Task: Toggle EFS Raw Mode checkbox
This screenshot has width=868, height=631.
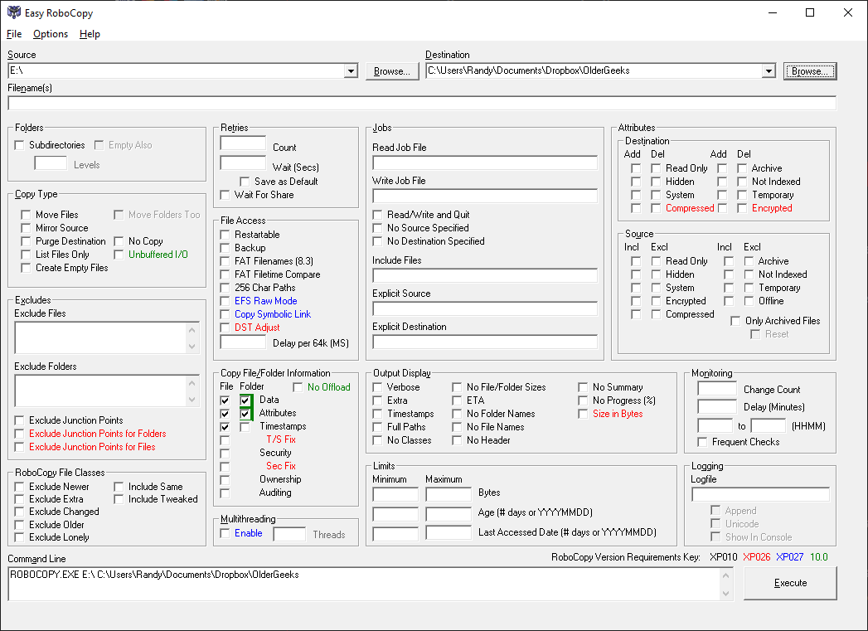Action: 225,301
